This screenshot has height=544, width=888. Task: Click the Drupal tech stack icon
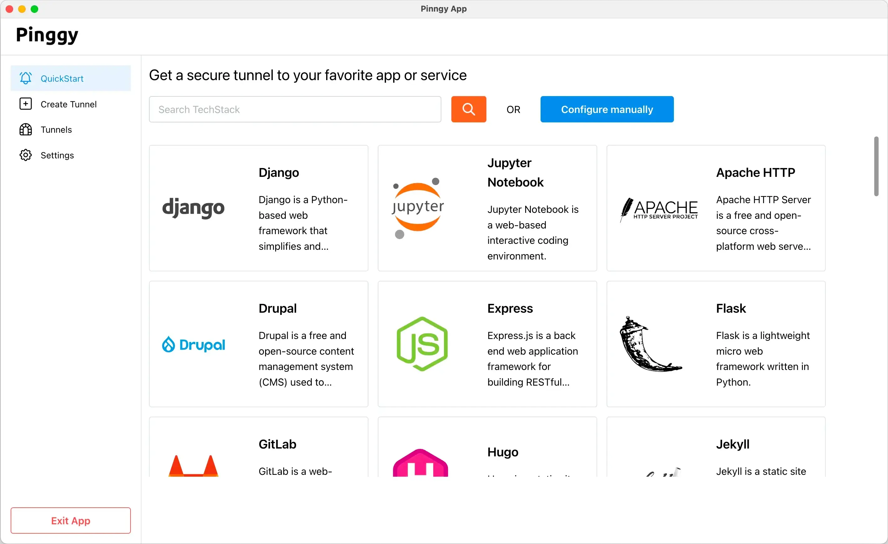coord(193,344)
